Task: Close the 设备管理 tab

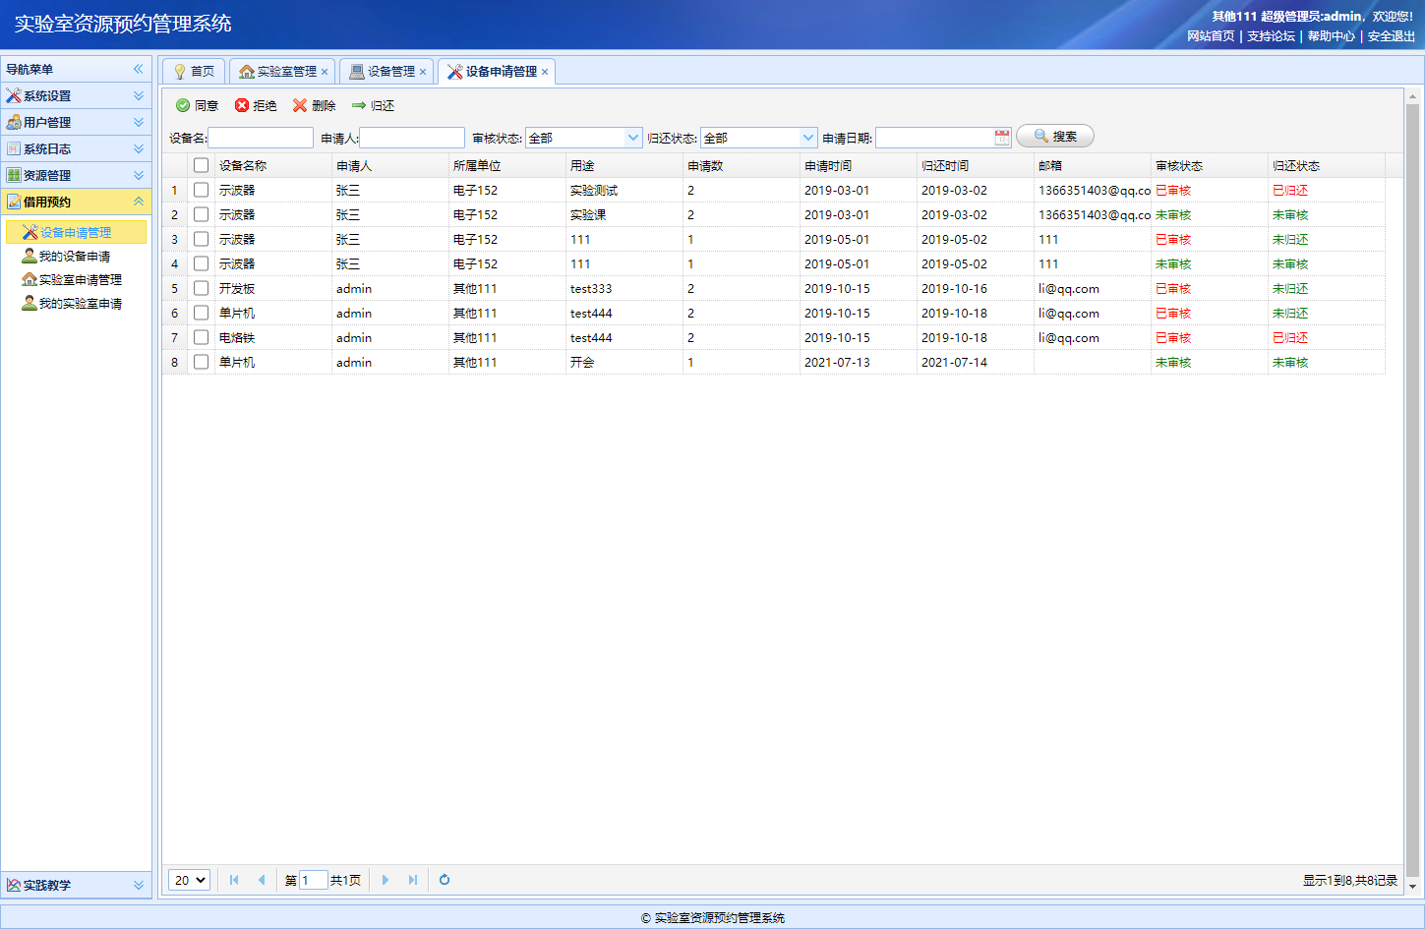Action: pyautogui.click(x=423, y=72)
